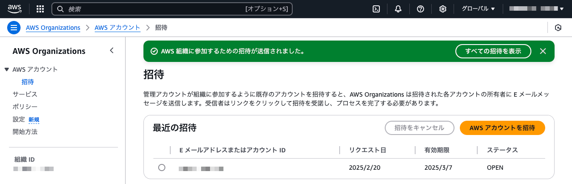
Task: Click the リクエスト日 column header
Action: tap(367, 150)
